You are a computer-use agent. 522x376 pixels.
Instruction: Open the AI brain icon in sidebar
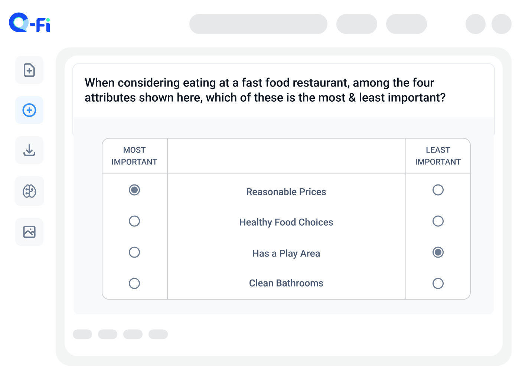coord(29,191)
